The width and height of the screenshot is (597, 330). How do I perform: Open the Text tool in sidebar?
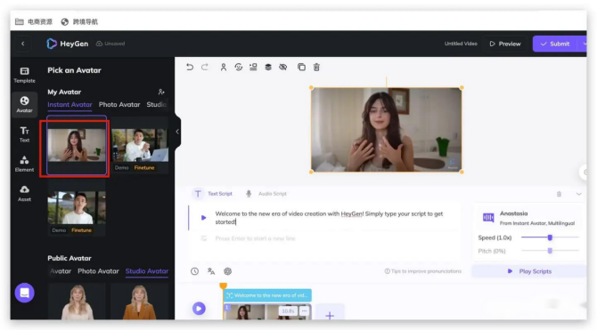(24, 134)
